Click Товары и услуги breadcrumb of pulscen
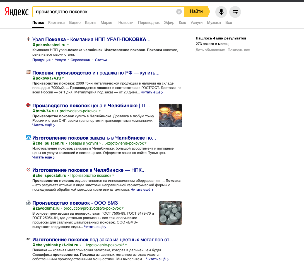 83,143
